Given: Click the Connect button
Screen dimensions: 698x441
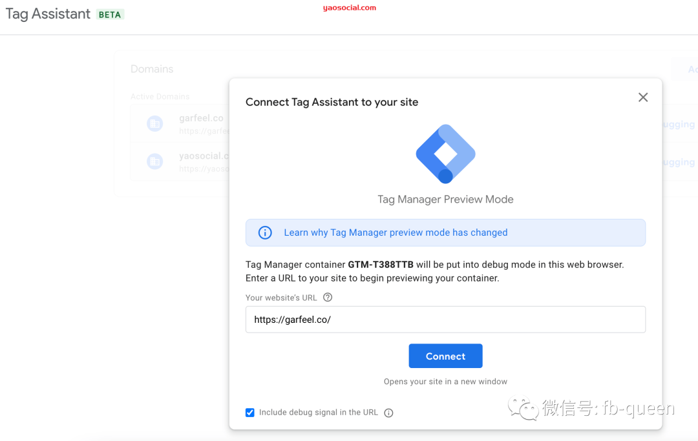Looking at the screenshot, I should (x=445, y=356).
